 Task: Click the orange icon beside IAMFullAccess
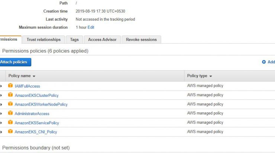(x=10, y=85)
